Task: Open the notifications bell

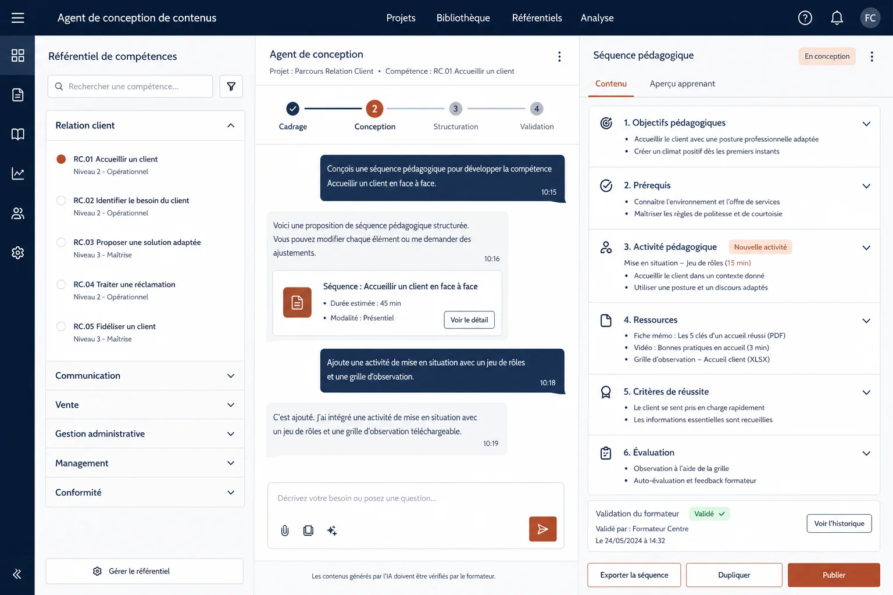Action: tap(837, 18)
